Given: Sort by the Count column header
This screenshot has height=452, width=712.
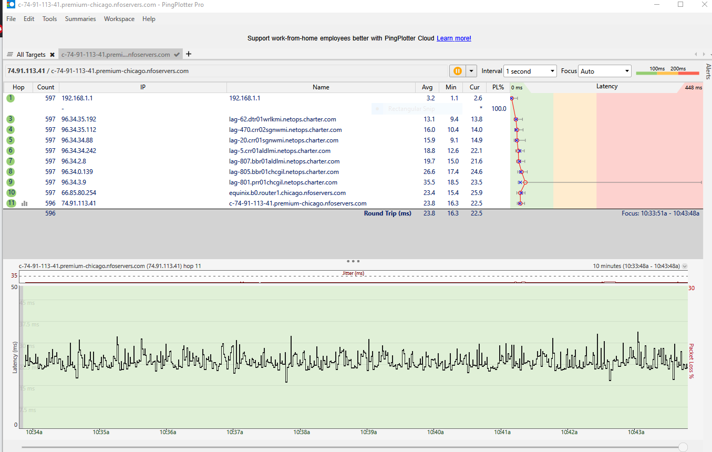Looking at the screenshot, I should tap(46, 87).
